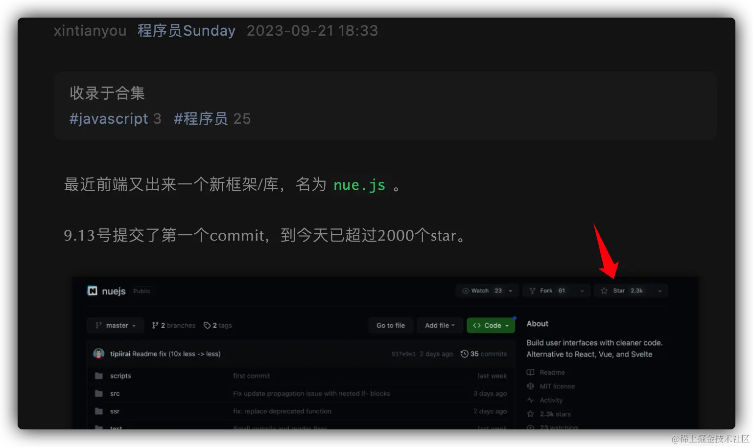The height and width of the screenshot is (447, 753).
Task: Click the publish date 2023-09-21 18:33
Action: [x=312, y=31]
